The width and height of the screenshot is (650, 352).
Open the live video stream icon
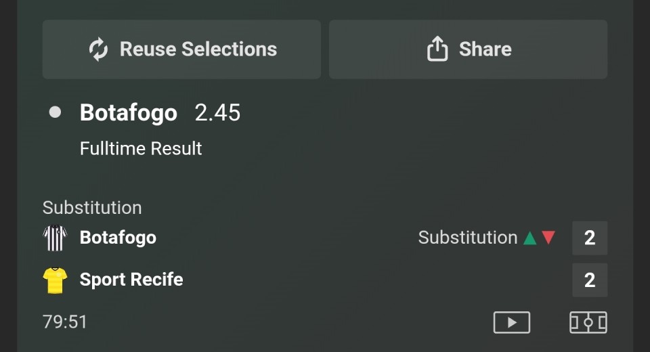click(x=511, y=322)
